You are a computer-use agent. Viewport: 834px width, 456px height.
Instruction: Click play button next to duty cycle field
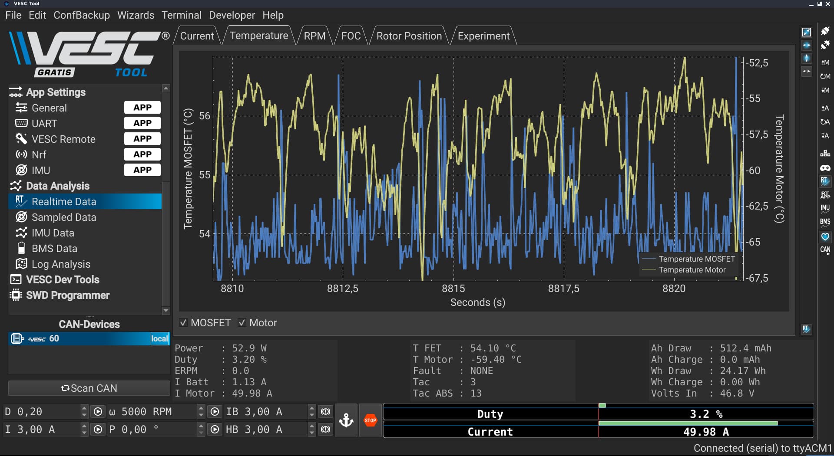(x=98, y=411)
